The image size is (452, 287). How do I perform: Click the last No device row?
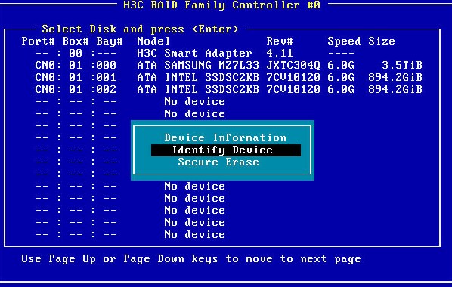click(130, 235)
